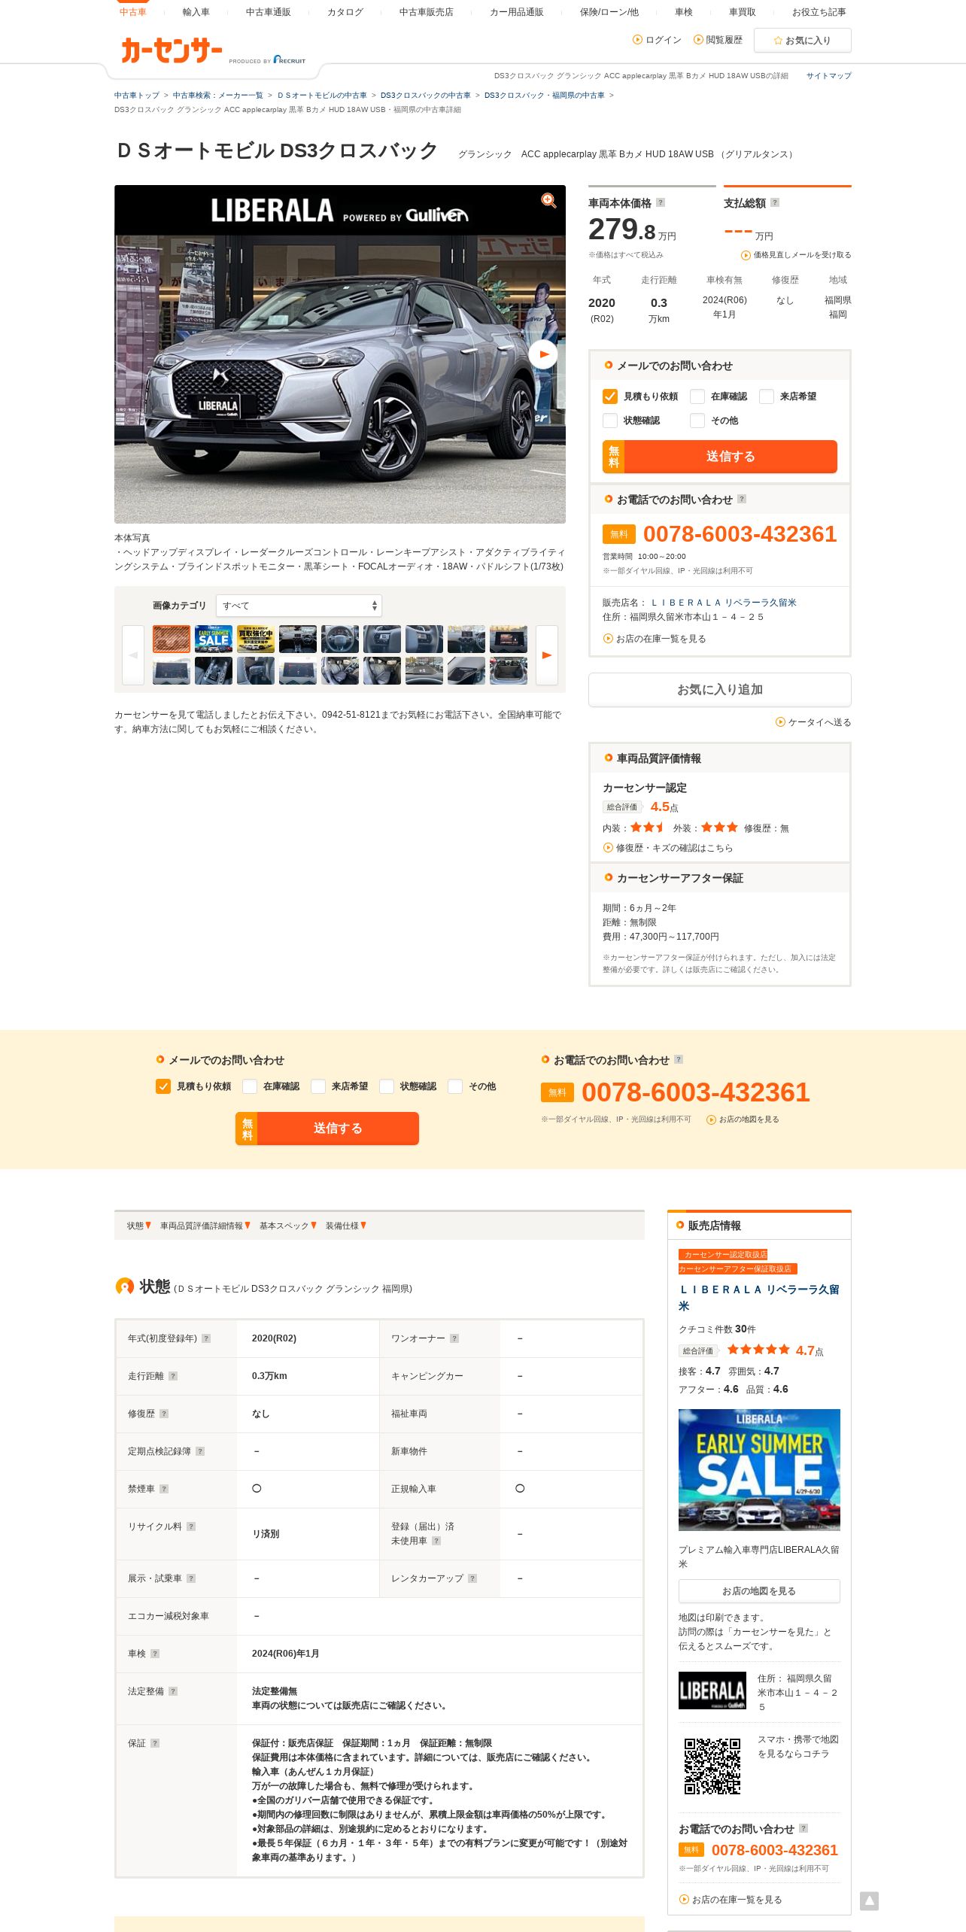Select the EARLY SUMMER SALE thumbnail in gallery
966x1932 pixels.
[214, 639]
